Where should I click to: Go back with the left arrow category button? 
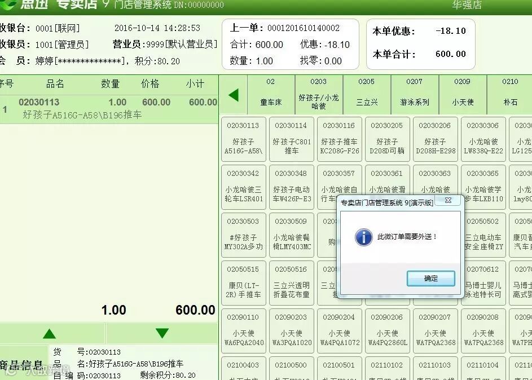(234, 95)
